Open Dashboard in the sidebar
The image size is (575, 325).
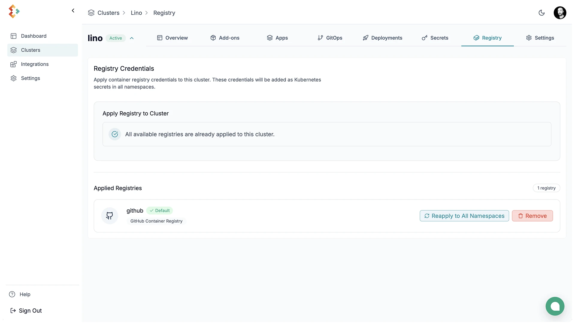coord(34,36)
